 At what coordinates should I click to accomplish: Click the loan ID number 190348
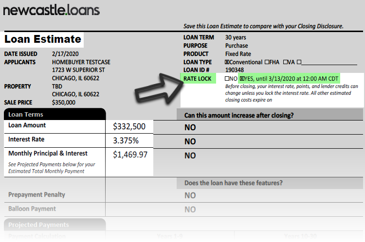tap(235, 70)
